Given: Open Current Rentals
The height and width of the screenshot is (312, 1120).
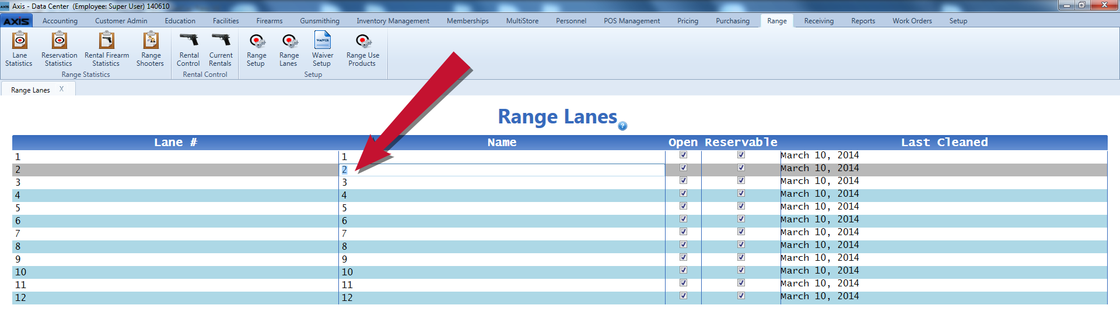Looking at the screenshot, I should point(220,49).
